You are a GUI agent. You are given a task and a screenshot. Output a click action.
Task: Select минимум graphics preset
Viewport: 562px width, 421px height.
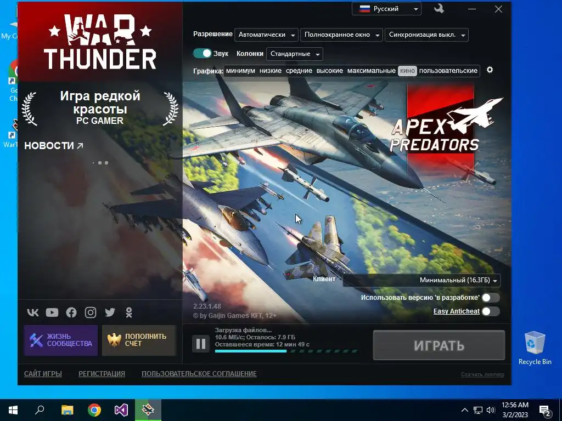point(240,71)
